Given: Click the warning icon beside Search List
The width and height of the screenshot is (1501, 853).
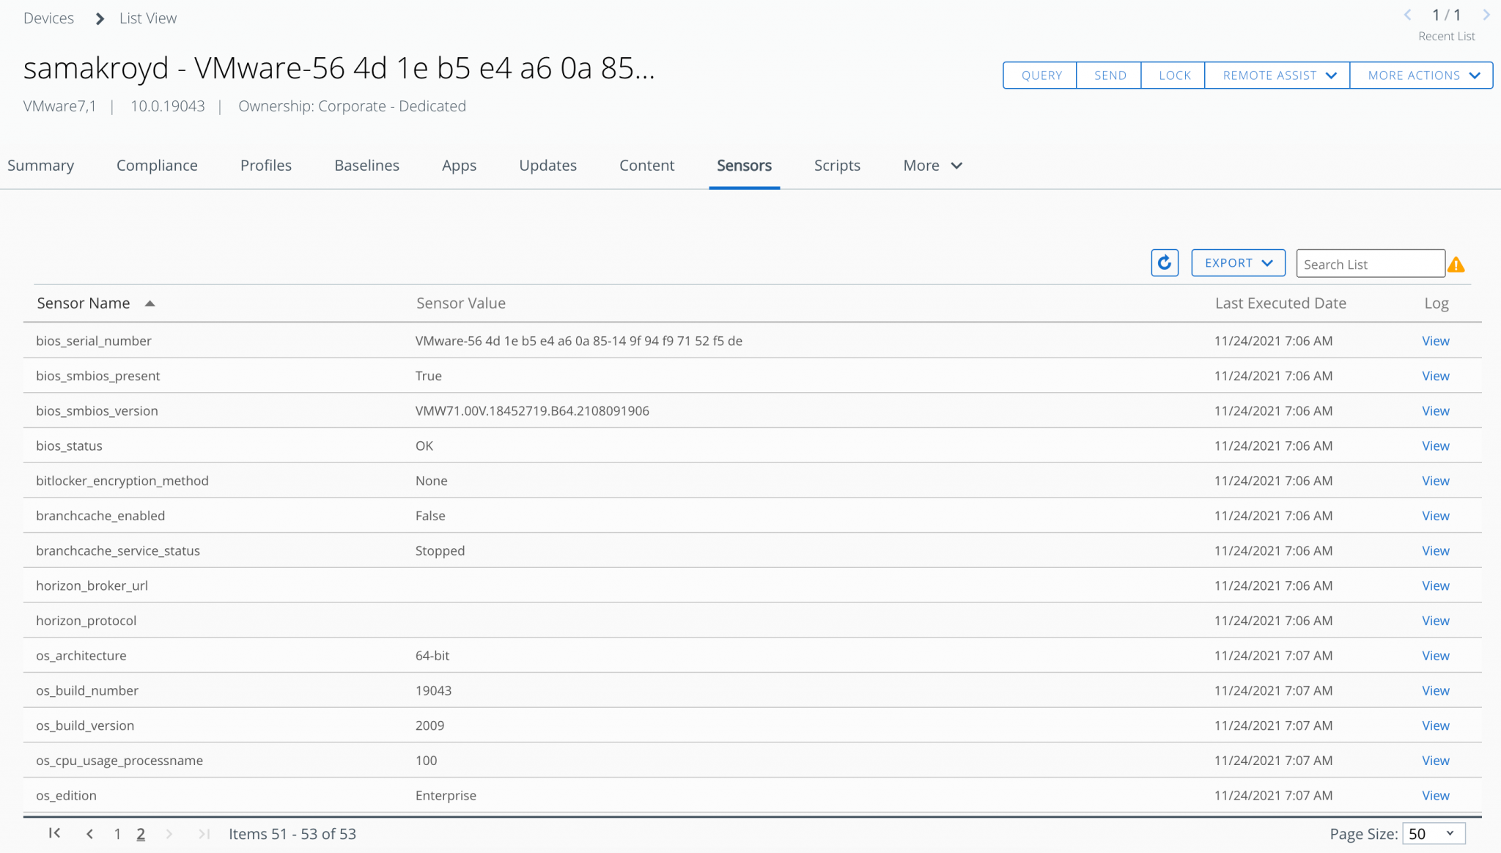Looking at the screenshot, I should pyautogui.click(x=1458, y=263).
